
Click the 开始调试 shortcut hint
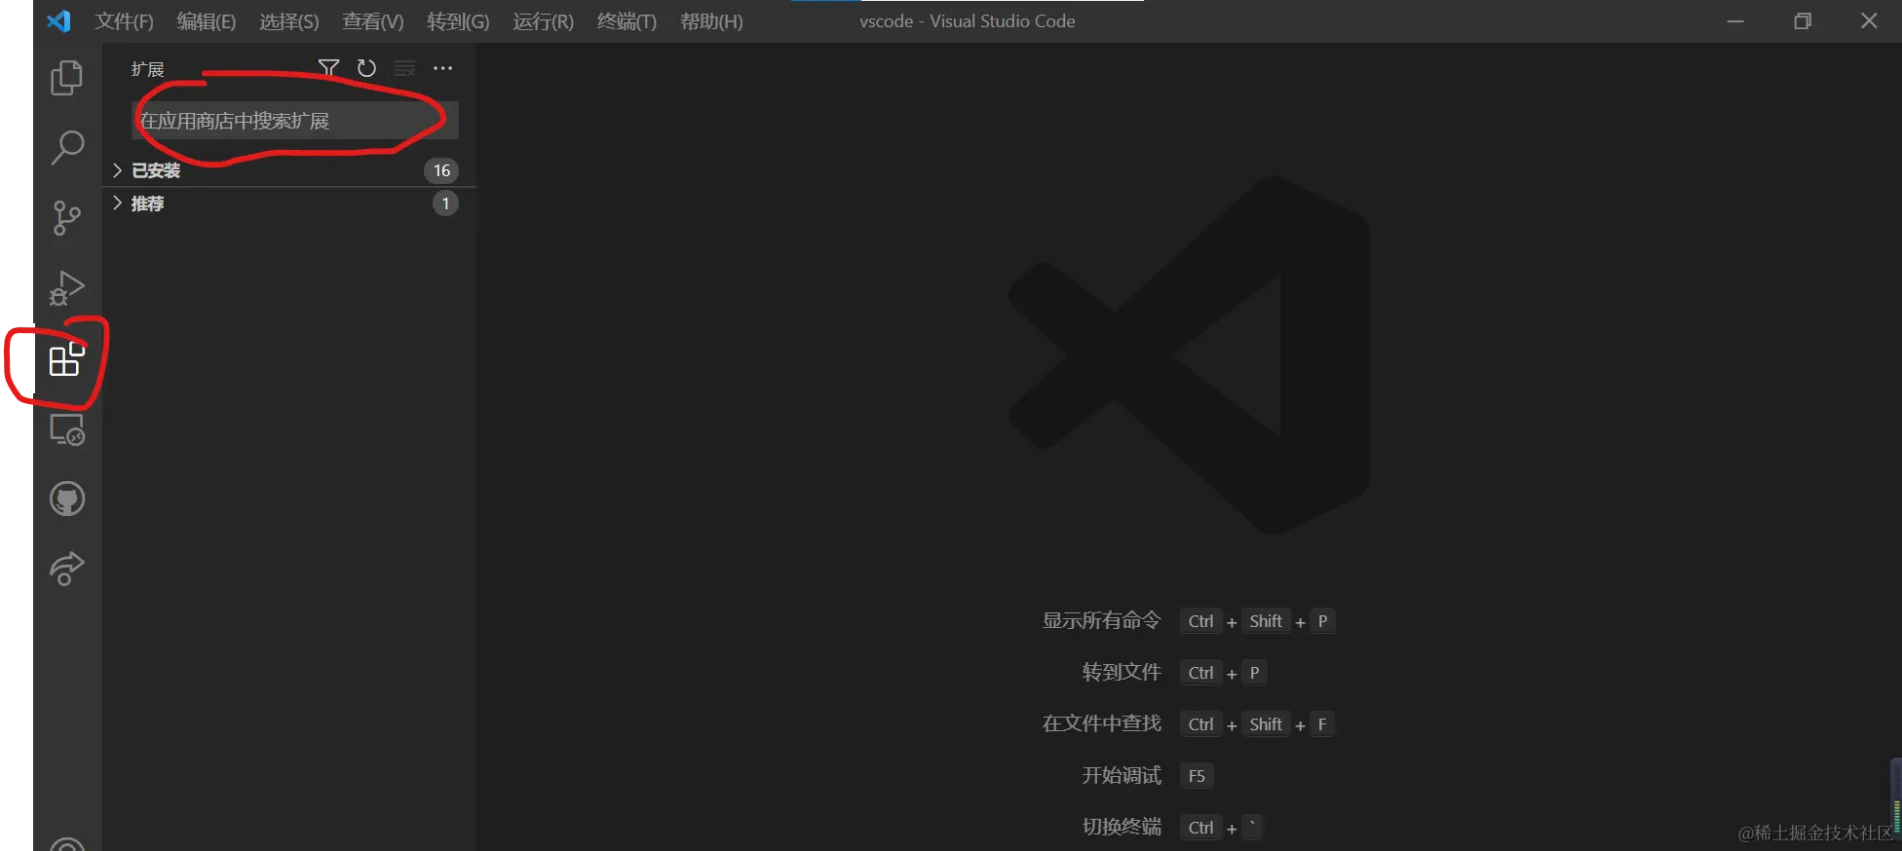click(1122, 775)
